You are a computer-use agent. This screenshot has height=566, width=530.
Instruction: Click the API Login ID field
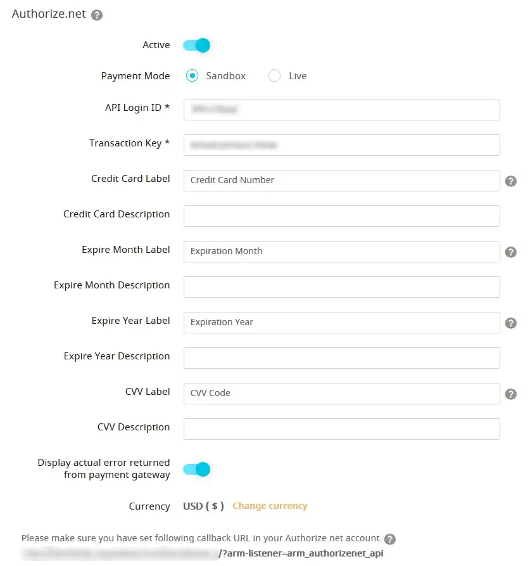point(342,110)
